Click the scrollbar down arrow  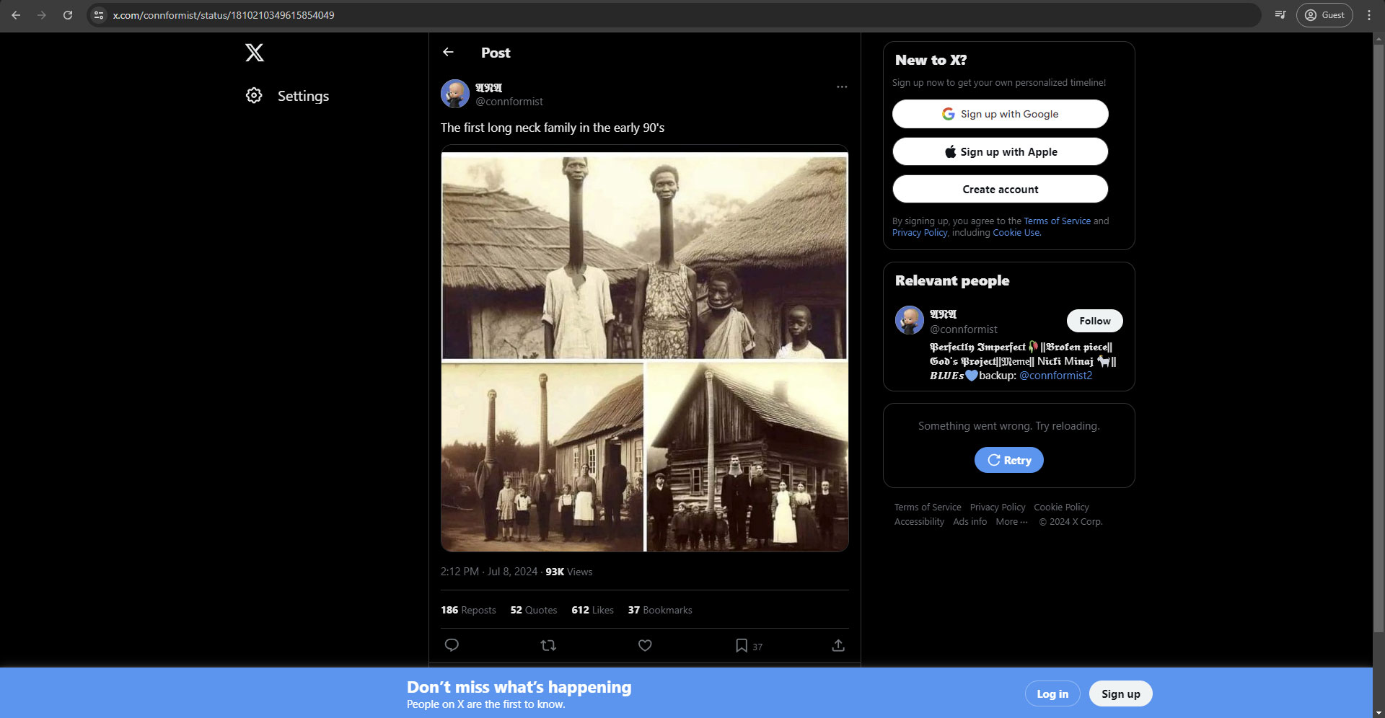[1379, 712]
